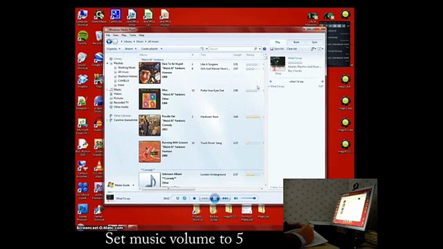Mute the sound with the speaker icon

click(x=236, y=198)
